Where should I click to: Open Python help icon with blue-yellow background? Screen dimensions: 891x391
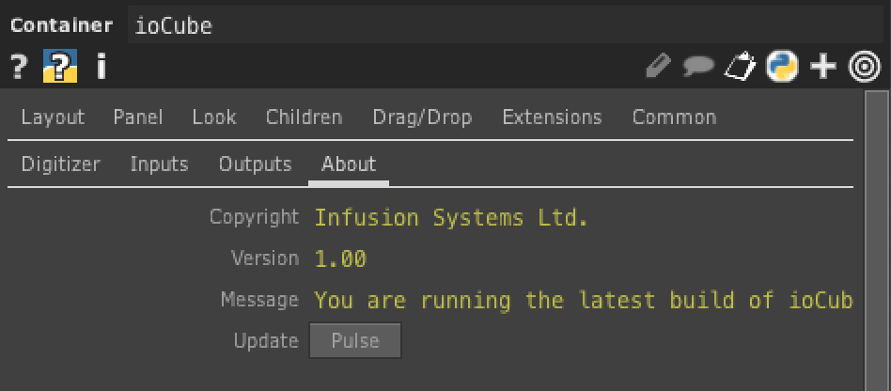coord(60,66)
